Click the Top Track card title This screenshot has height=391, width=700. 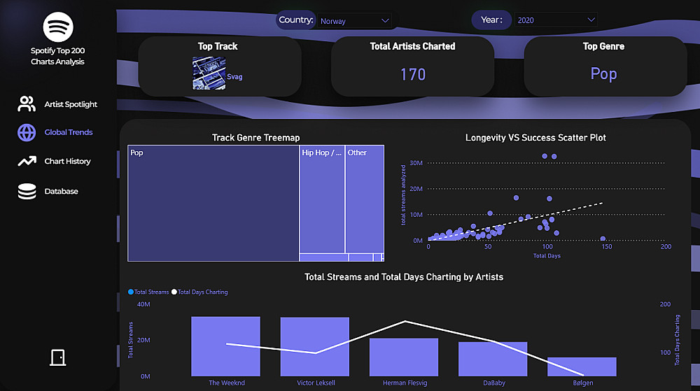click(x=218, y=46)
